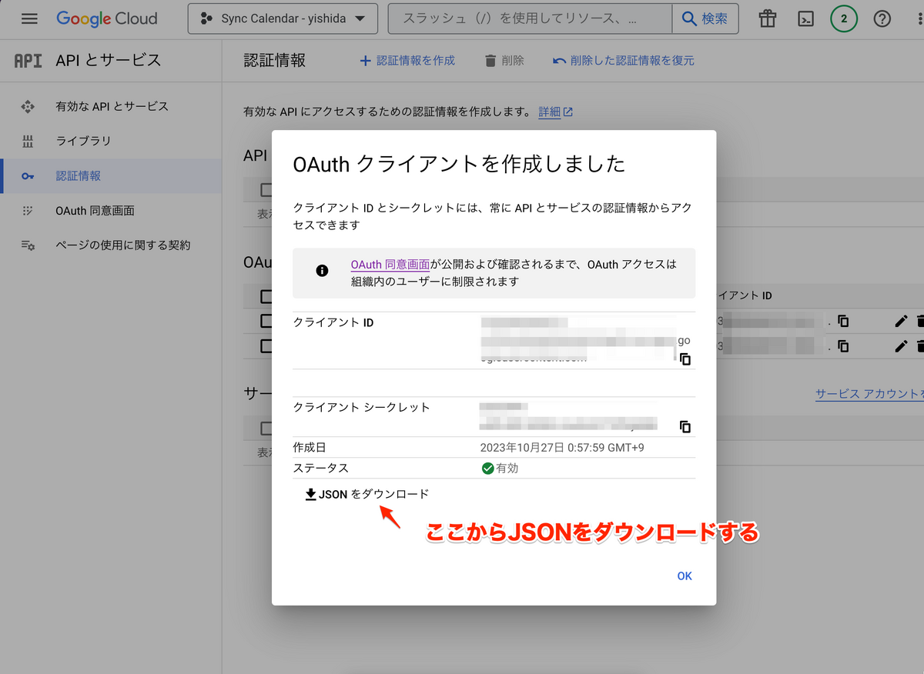The height and width of the screenshot is (674, 924).
Task: Click the 作成日 label in dialog
Action: (310, 447)
